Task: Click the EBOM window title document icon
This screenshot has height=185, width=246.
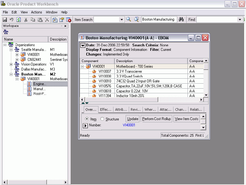Action: coord(82,38)
